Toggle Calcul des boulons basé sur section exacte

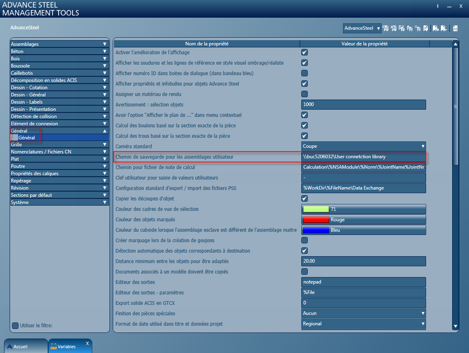(305, 125)
